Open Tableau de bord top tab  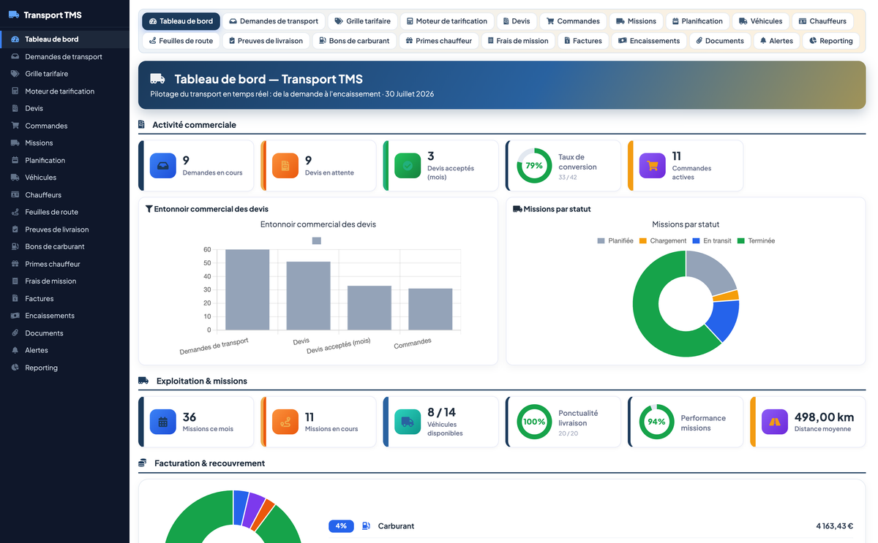click(x=181, y=21)
